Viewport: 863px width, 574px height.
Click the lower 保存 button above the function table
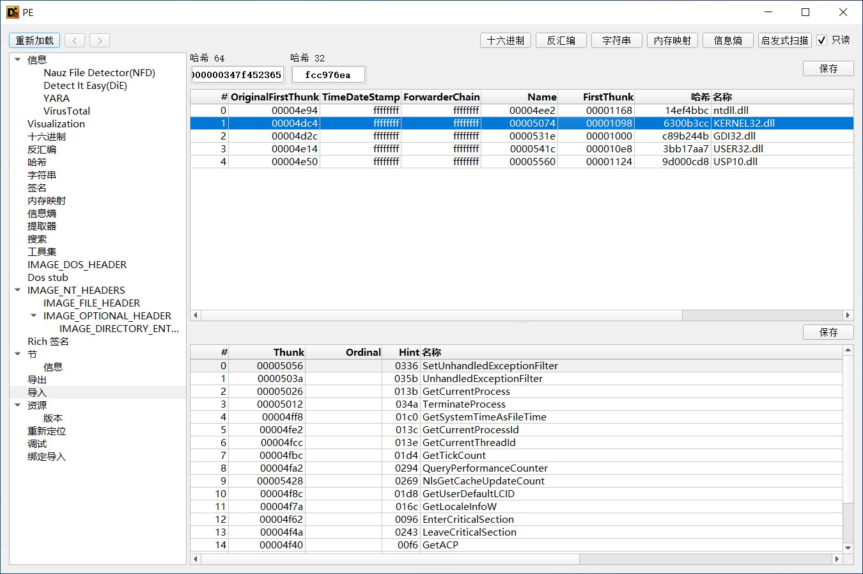point(828,332)
